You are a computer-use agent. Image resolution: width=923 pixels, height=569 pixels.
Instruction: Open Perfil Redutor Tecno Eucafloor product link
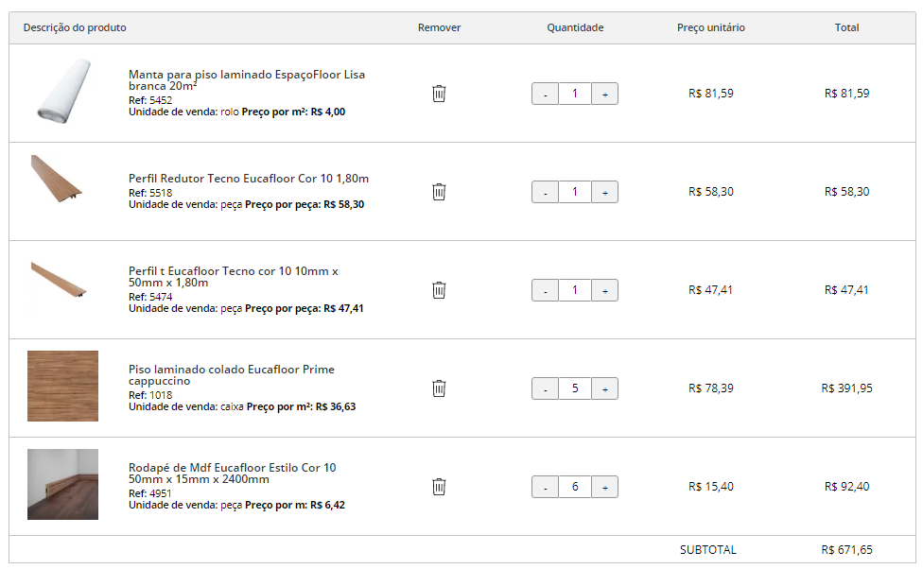(x=249, y=179)
